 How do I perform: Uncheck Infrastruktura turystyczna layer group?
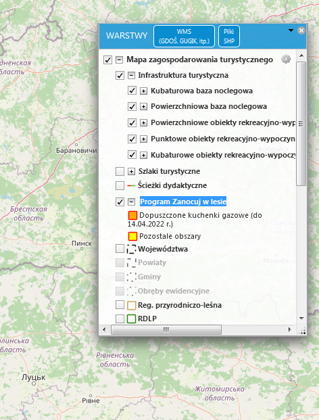point(120,75)
